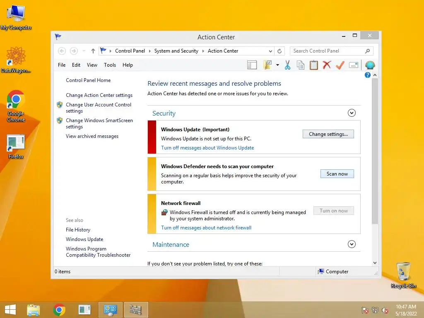Image resolution: width=424 pixels, height=318 pixels.
Task: Open the Edit menu
Action: (76, 65)
